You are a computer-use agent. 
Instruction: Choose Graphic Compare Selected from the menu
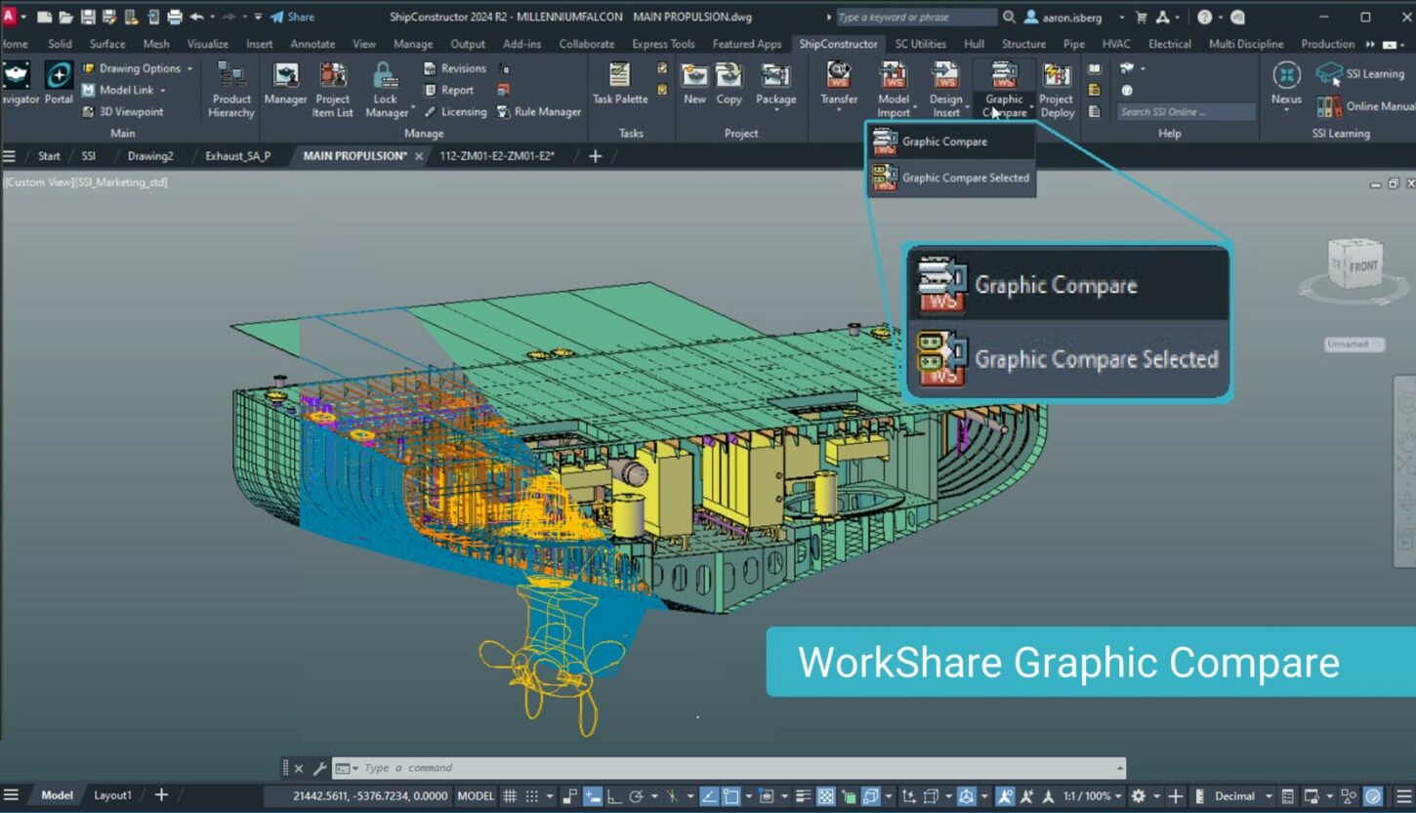click(x=966, y=178)
